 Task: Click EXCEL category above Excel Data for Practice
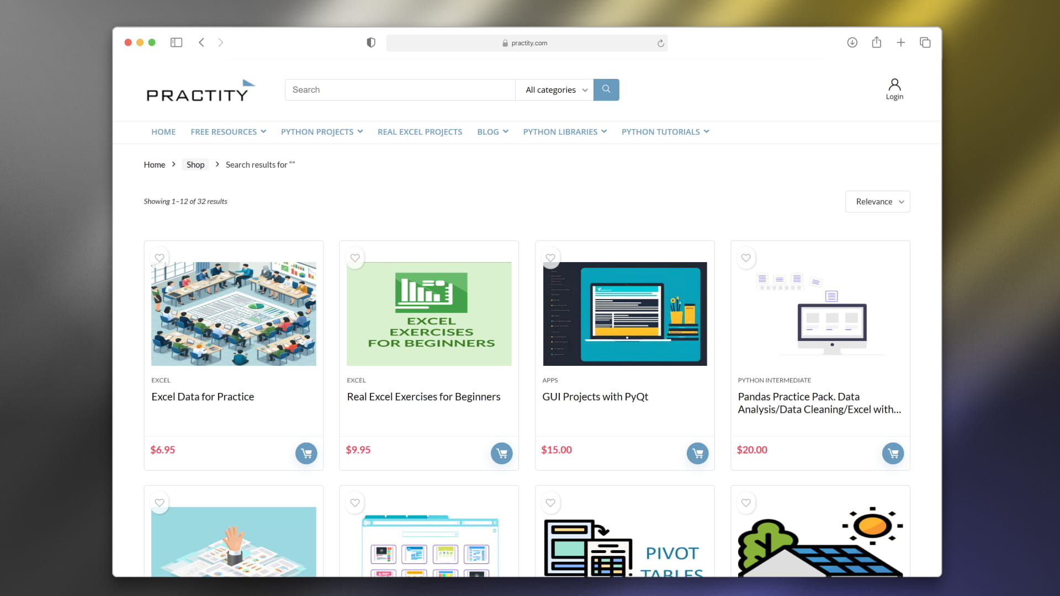click(x=161, y=380)
